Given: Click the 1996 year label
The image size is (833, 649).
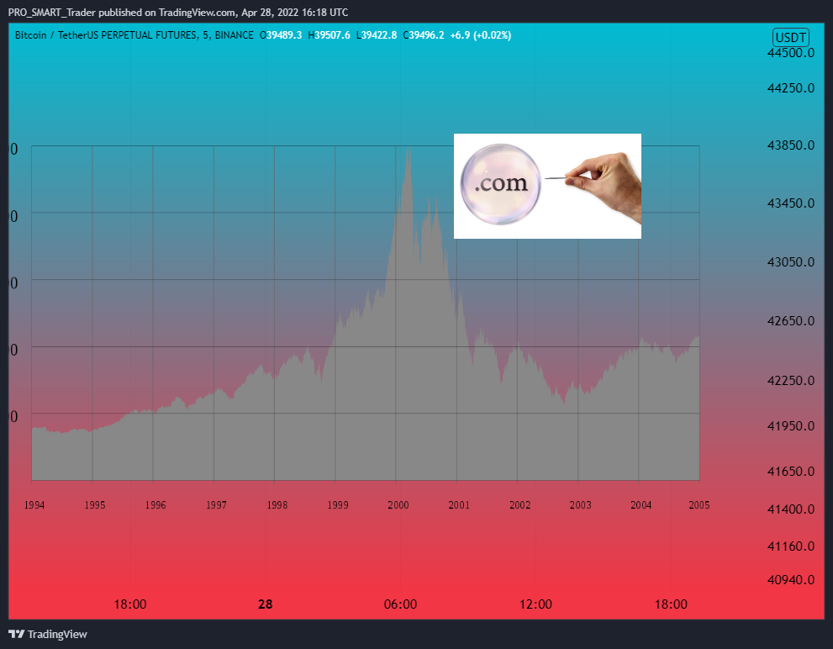Looking at the screenshot, I should pyautogui.click(x=156, y=505).
